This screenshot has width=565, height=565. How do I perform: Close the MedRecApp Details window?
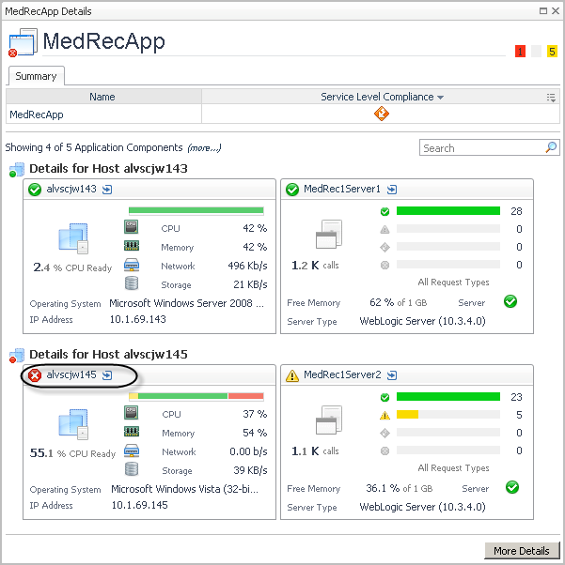coord(556,11)
